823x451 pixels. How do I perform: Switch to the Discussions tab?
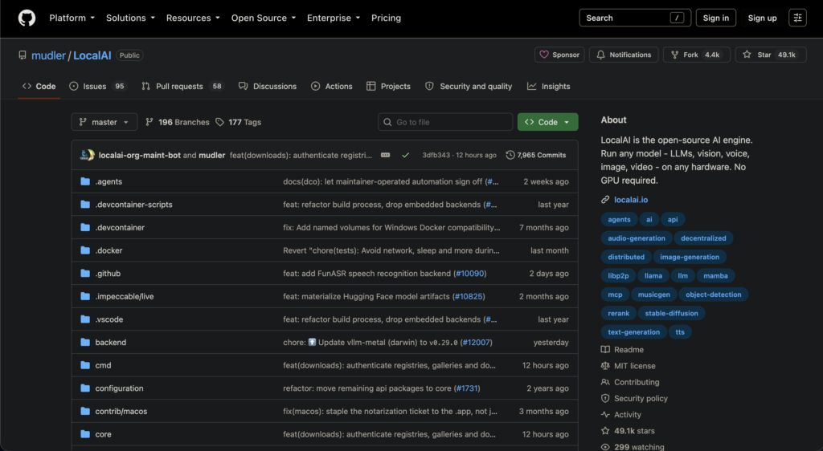[267, 87]
